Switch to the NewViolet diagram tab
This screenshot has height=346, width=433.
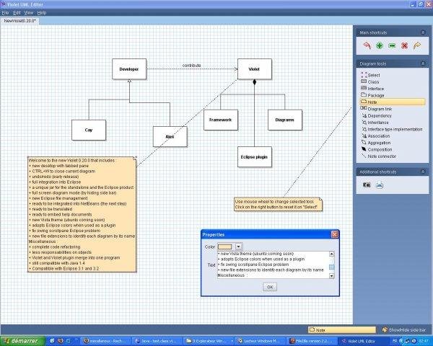coord(19,21)
